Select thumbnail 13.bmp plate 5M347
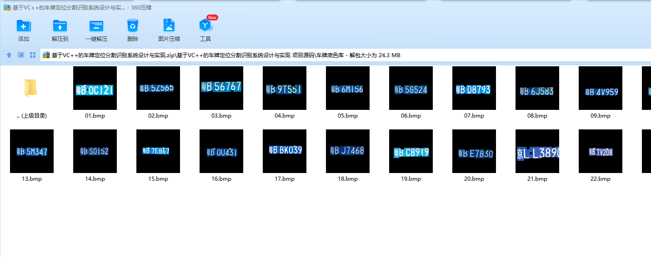651x257 pixels. pos(32,151)
